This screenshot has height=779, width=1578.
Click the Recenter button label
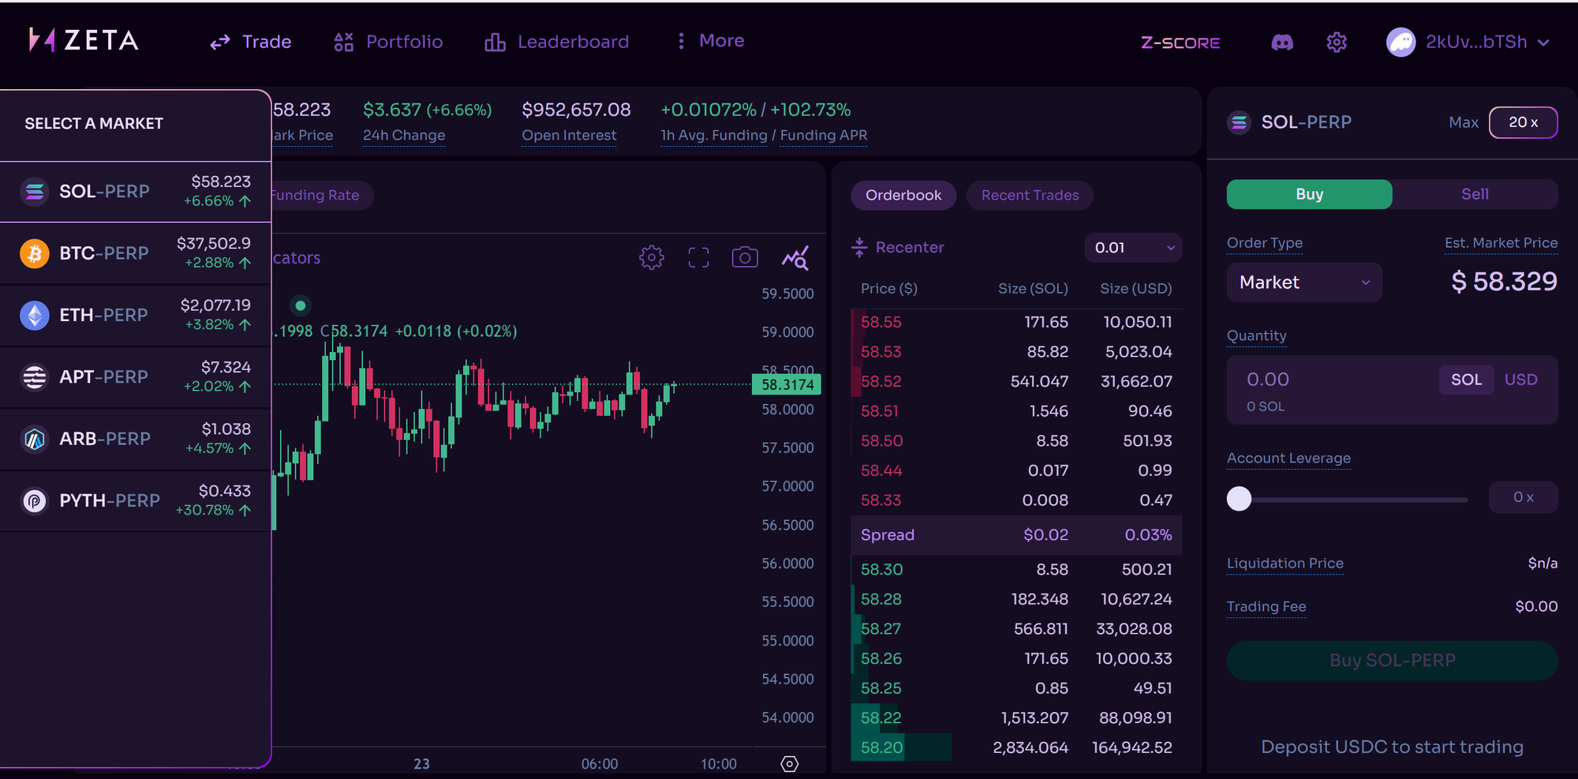pos(910,248)
